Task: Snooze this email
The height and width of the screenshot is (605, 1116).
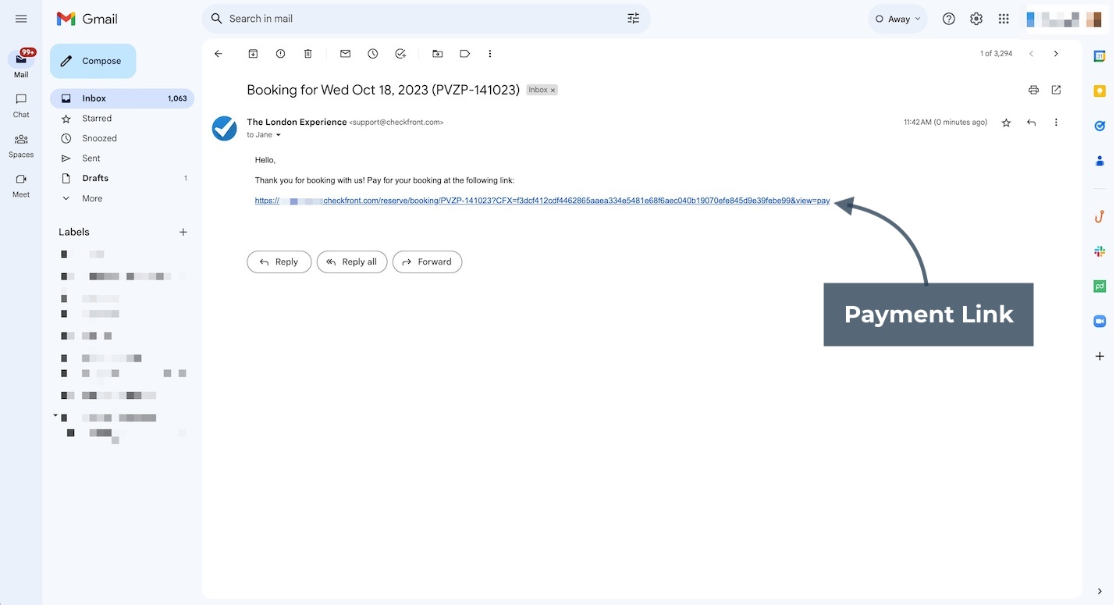Action: point(373,54)
